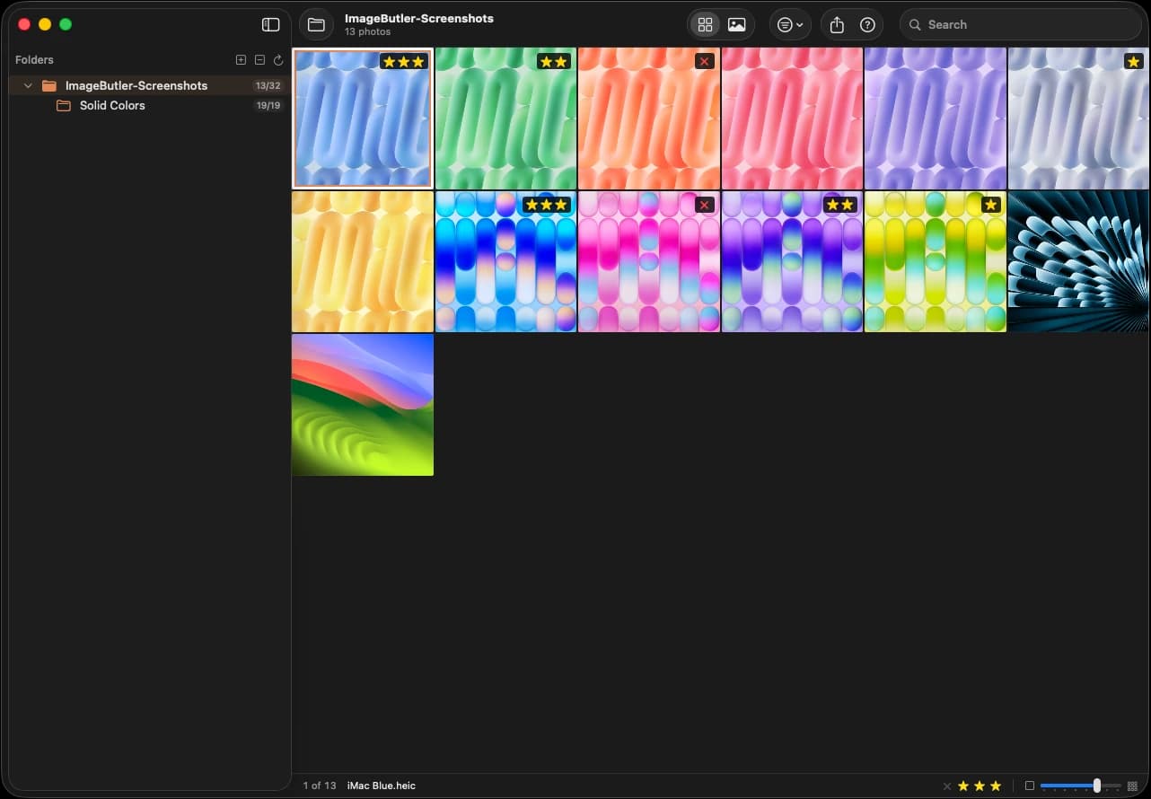Select the yellow wavy wallpaper thumbnail
This screenshot has width=1151, height=799.
[x=363, y=261]
